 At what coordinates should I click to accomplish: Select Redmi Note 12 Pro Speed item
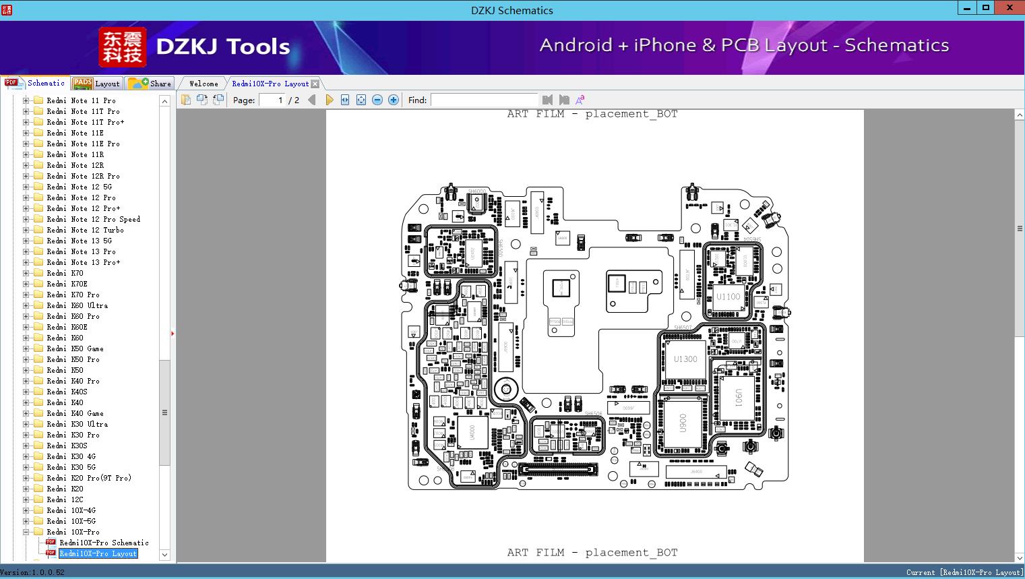(94, 219)
